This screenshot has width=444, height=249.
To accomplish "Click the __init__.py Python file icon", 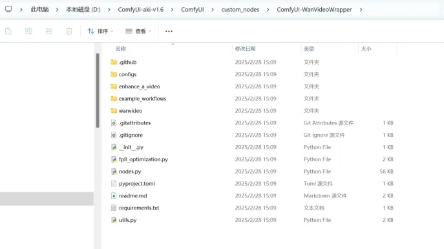I will 114,147.
